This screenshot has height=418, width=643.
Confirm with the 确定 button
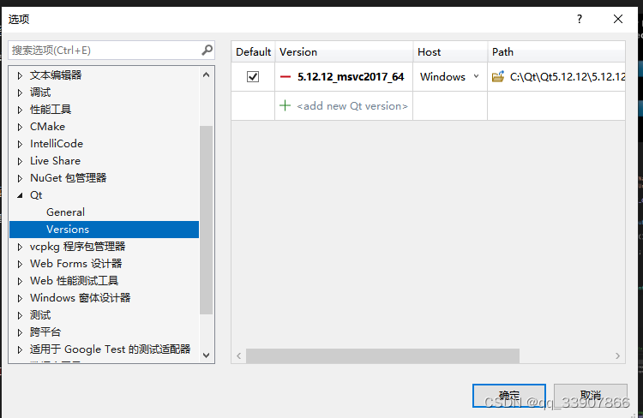(x=509, y=396)
